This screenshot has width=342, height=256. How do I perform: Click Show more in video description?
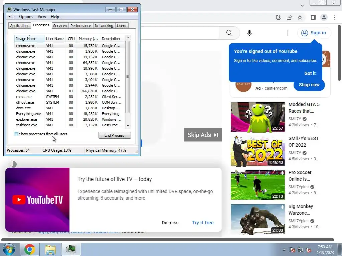(x=134, y=232)
